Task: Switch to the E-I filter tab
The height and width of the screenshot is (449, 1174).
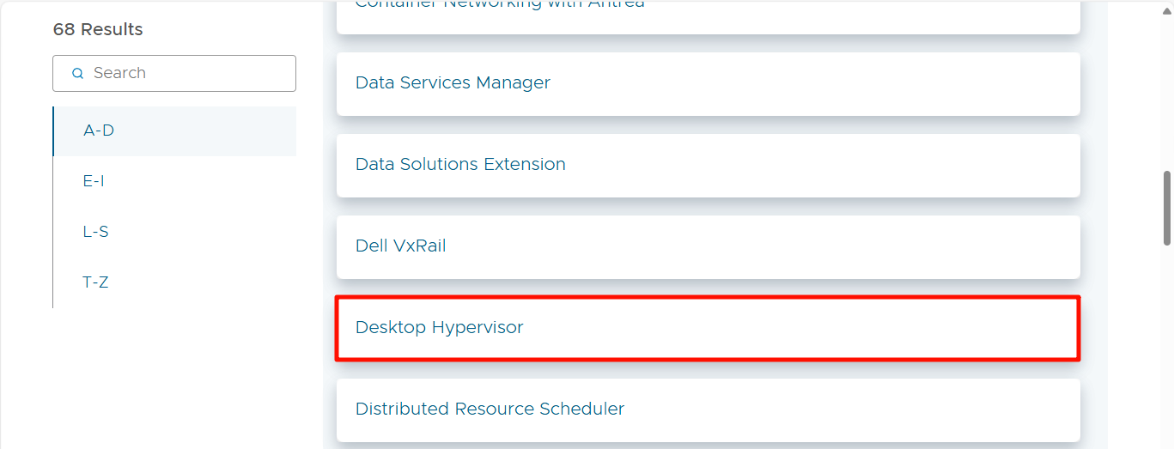Action: point(94,181)
